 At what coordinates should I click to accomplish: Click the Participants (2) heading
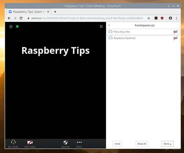(144, 25)
